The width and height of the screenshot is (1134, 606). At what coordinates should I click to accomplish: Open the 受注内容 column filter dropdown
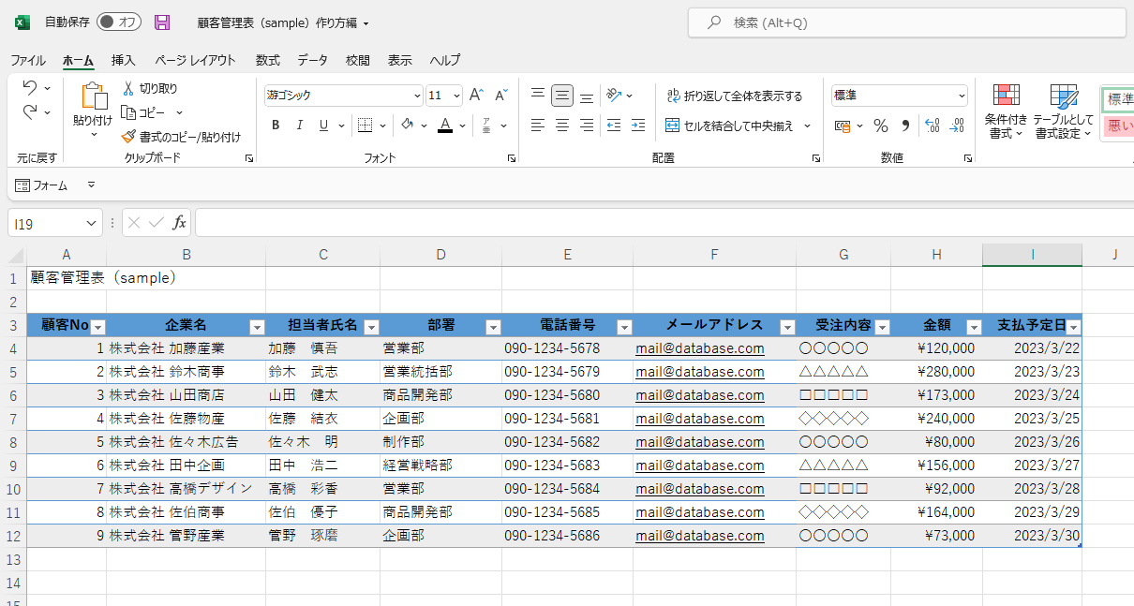point(882,327)
